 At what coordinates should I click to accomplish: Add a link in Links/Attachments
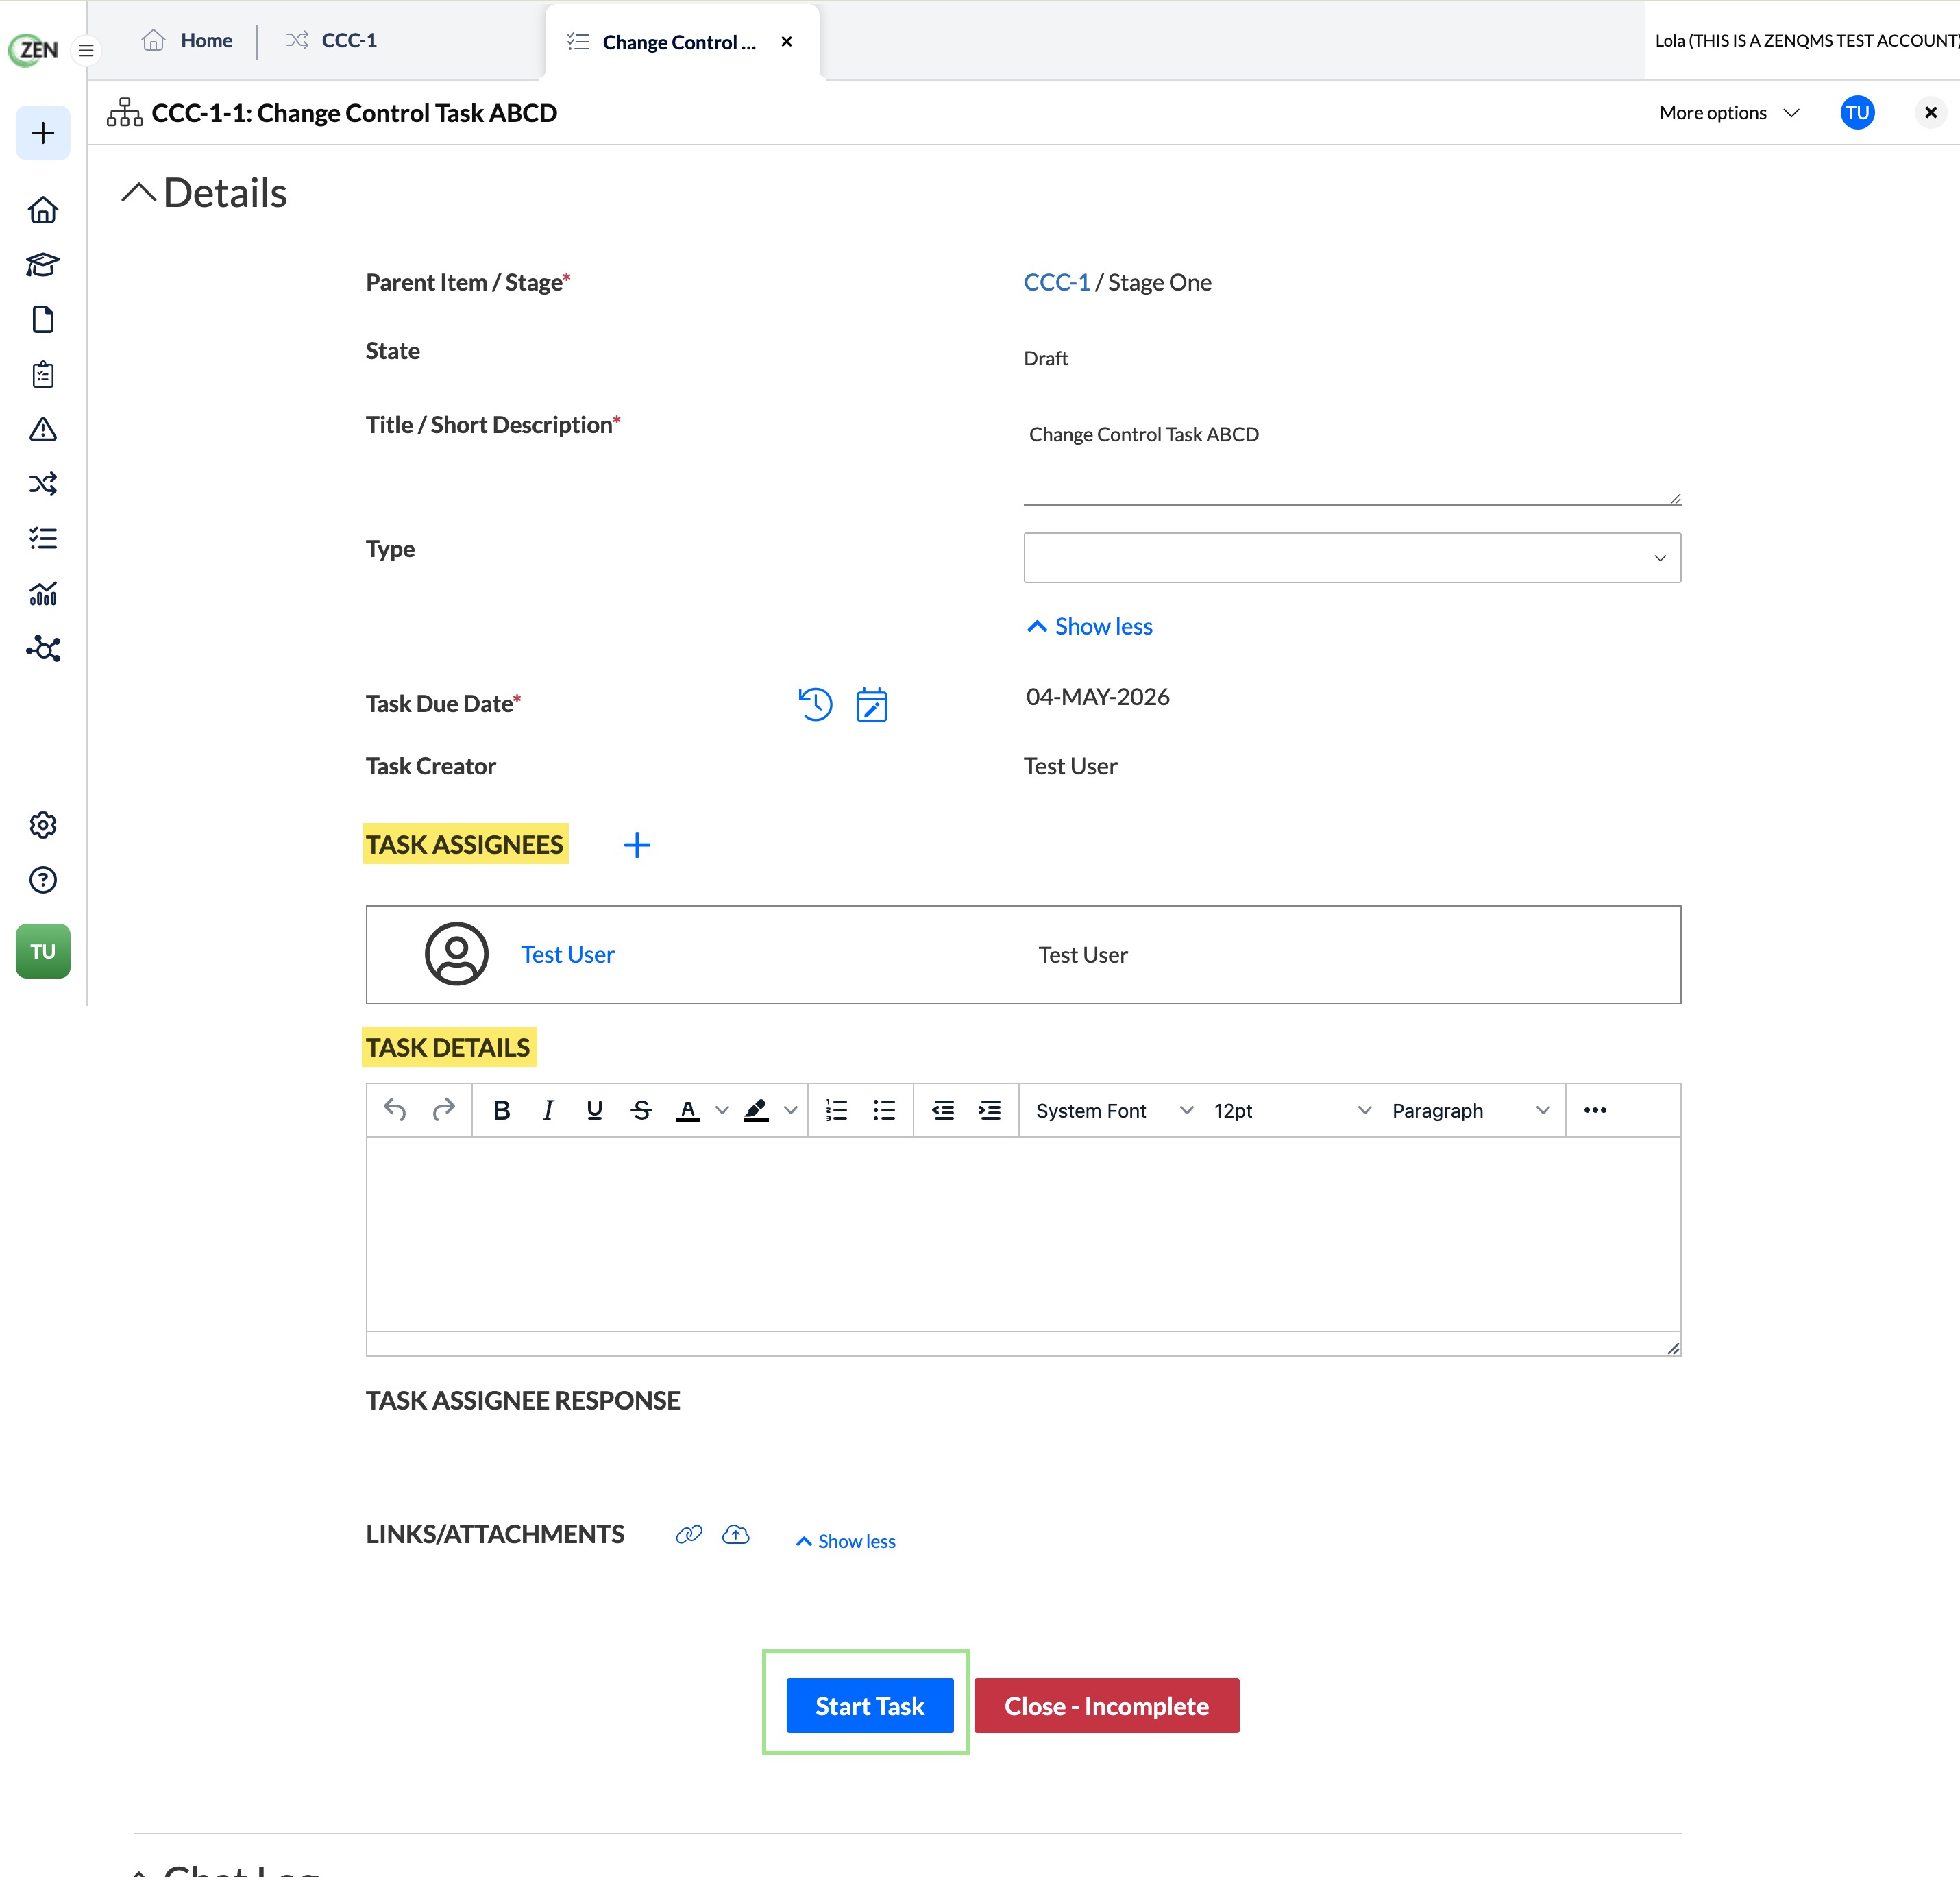coord(689,1534)
